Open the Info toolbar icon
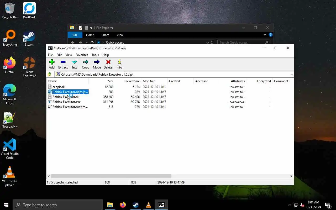This screenshot has width=336, height=210. point(119,64)
